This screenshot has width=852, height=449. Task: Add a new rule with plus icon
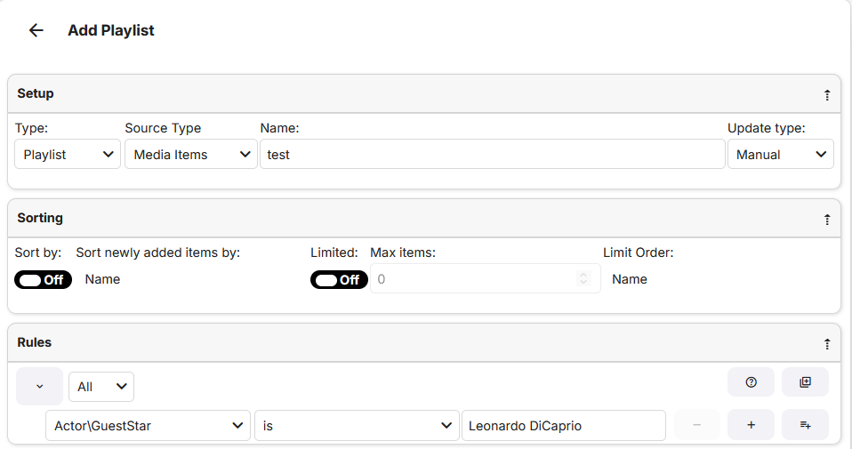tap(752, 425)
